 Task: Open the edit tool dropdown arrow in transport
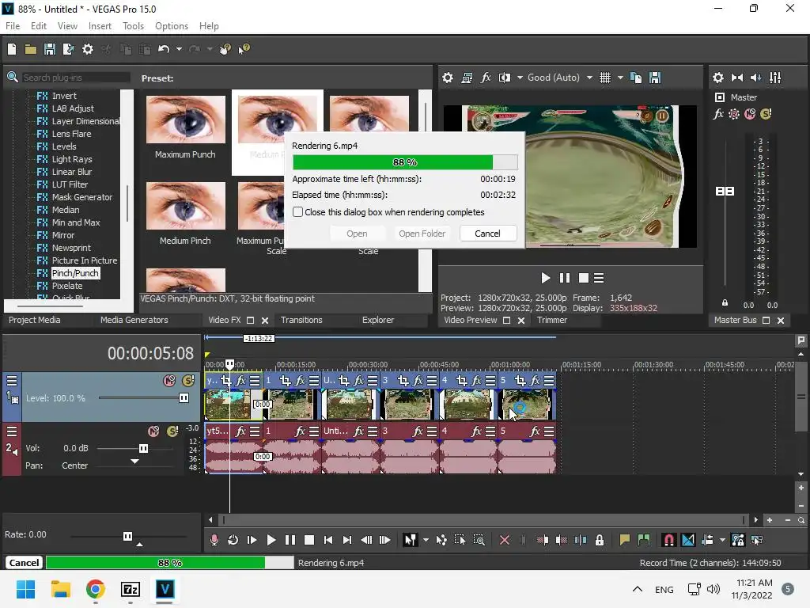pyautogui.click(x=426, y=540)
